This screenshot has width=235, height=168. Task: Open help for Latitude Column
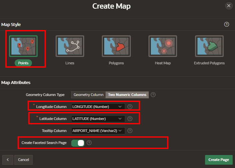(130, 119)
